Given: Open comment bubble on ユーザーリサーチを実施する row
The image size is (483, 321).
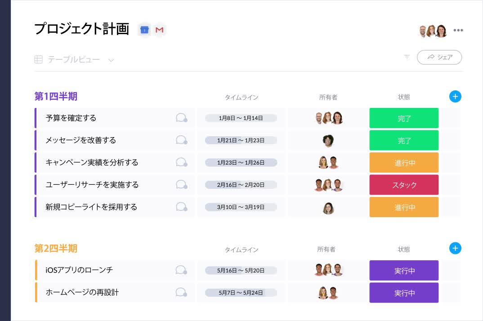Looking at the screenshot, I should 181,185.
